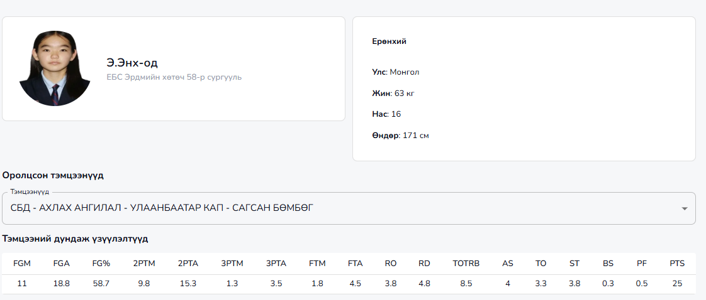Viewport: 706px width, 300px height.
Task: Click the FG% value 58.7
Action: (101, 284)
